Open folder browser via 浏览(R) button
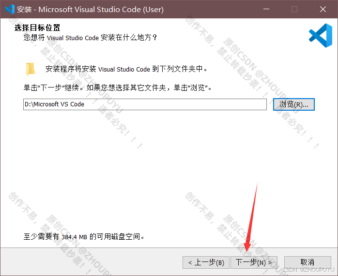338x276 pixels. pos(294,104)
